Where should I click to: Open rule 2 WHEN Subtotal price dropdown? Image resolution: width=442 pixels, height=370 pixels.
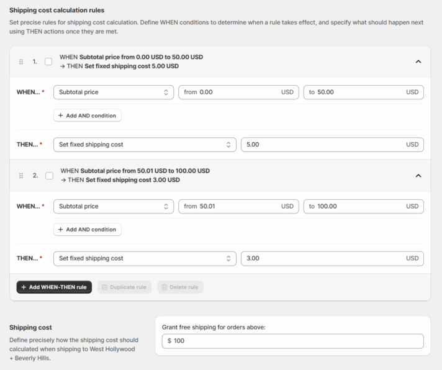(114, 207)
